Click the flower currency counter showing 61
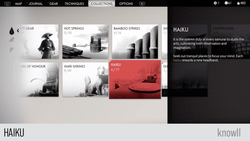The width and height of the screenshot is (250, 141). point(228,3)
